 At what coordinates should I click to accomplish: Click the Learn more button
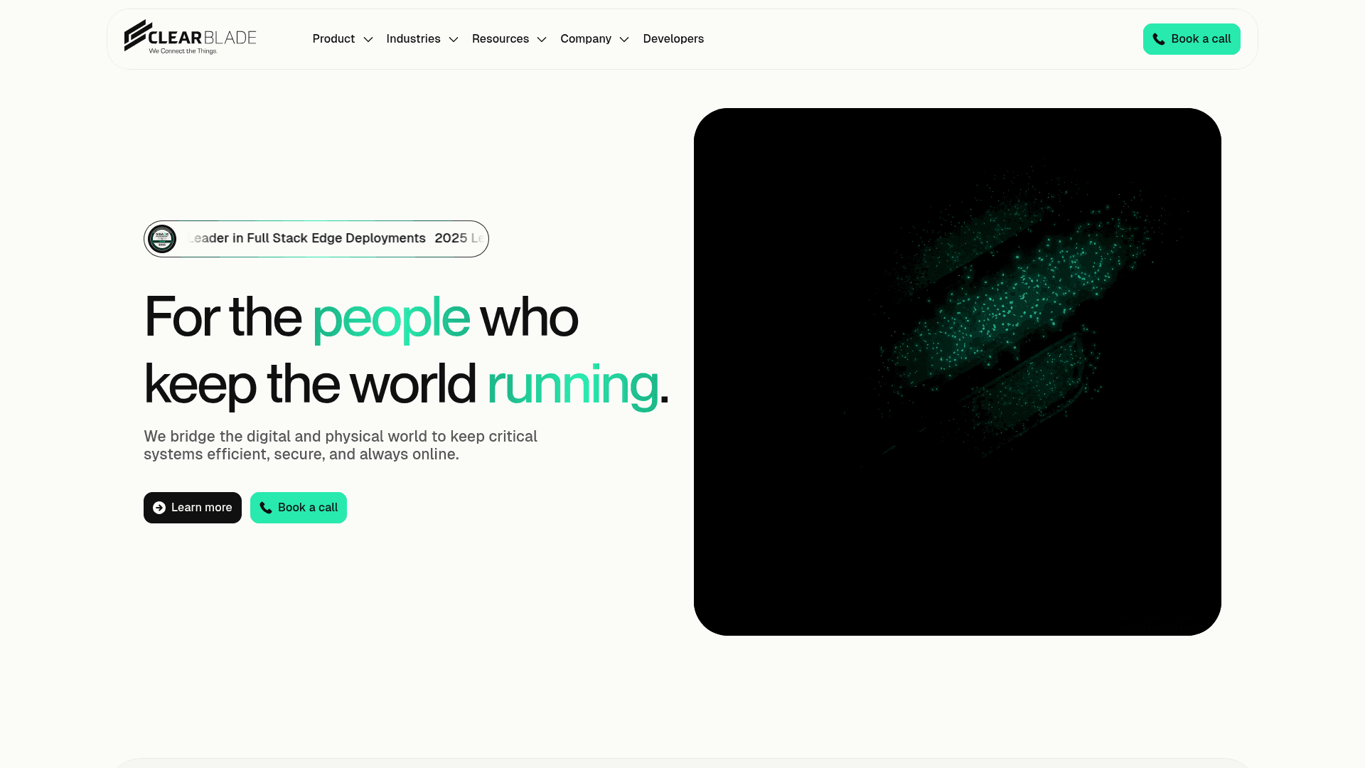point(192,508)
